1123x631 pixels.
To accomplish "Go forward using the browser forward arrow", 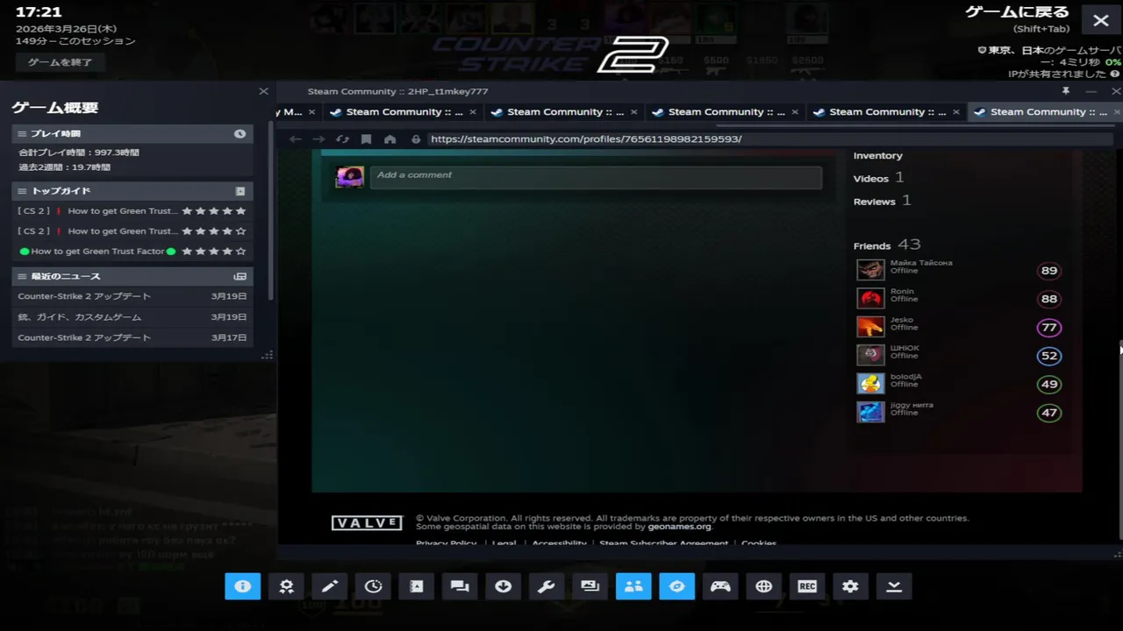I will pos(318,139).
